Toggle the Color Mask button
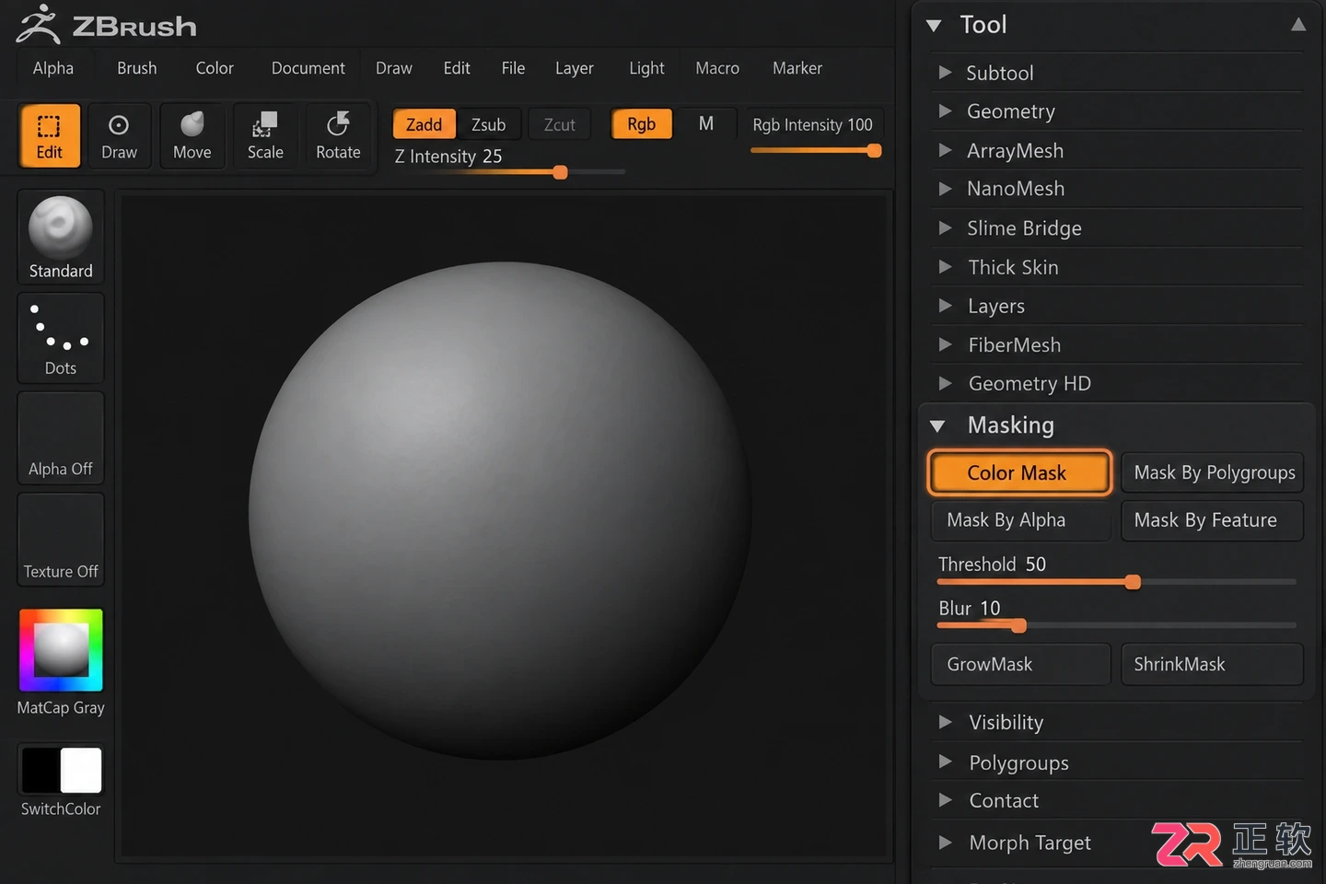The height and width of the screenshot is (884, 1326). coord(1019,472)
